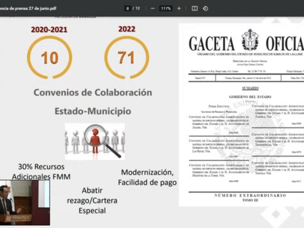
Task: Click the number 10 circle
Action: 50,57
